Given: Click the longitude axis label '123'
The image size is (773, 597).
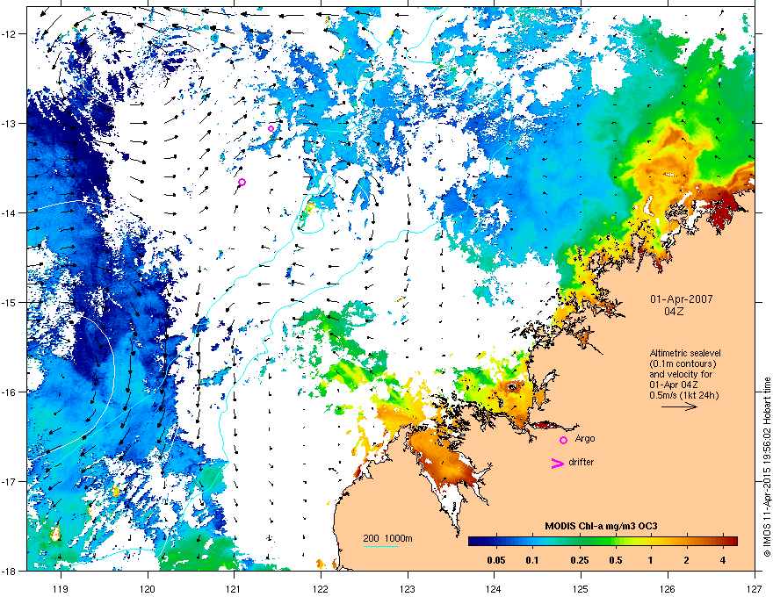Looking at the screenshot, I should tap(408, 588).
